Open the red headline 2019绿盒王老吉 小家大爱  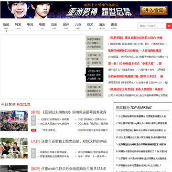coord(135,64)
